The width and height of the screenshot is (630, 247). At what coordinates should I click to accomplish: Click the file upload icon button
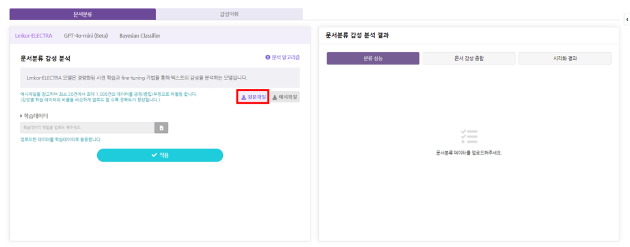point(162,128)
